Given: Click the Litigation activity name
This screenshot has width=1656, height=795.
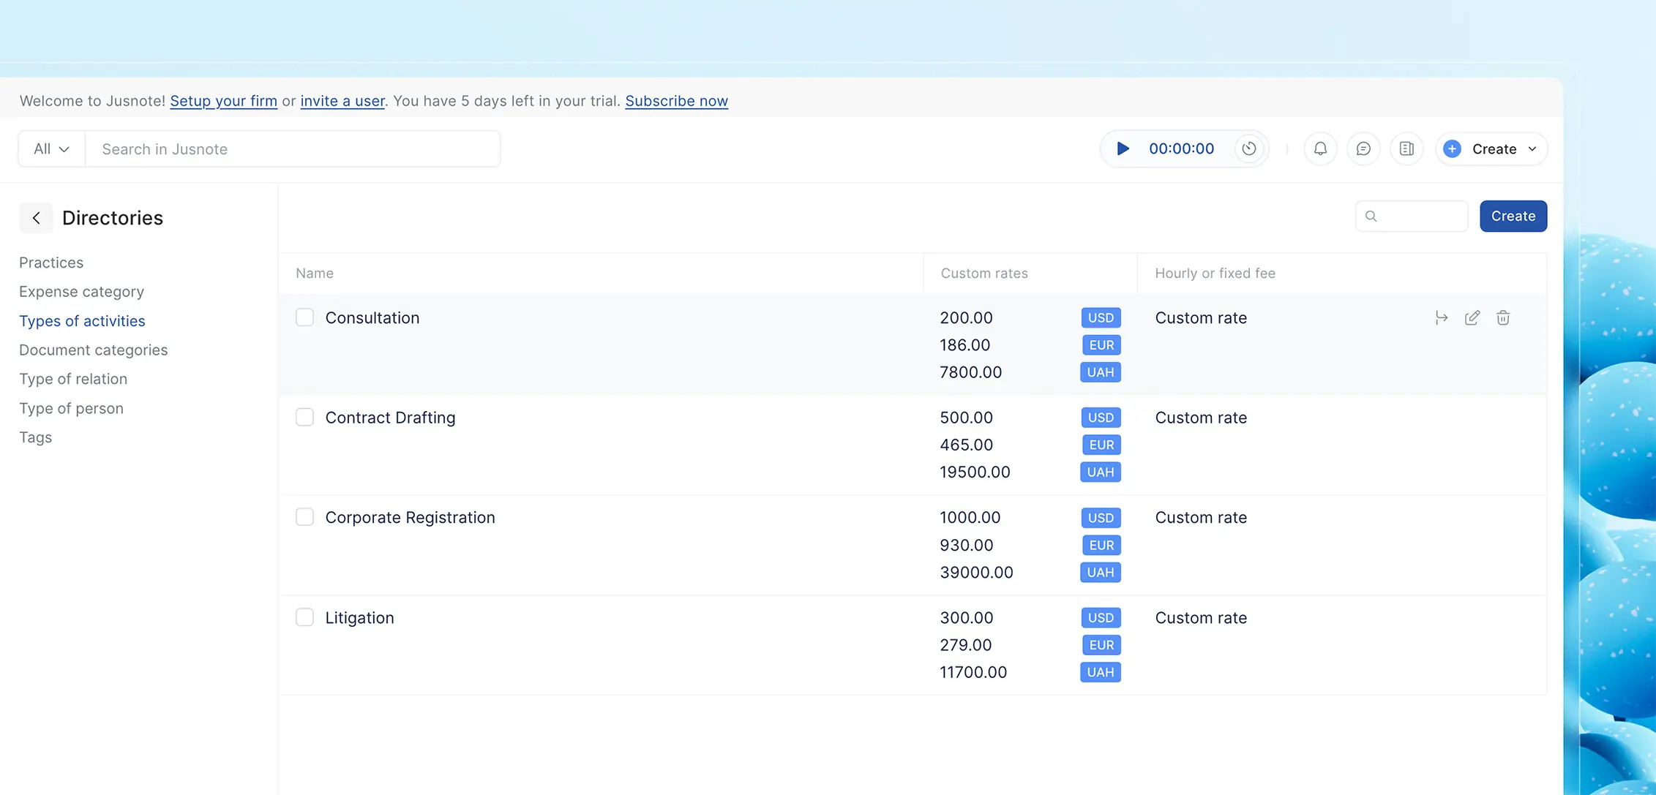Looking at the screenshot, I should tap(359, 617).
